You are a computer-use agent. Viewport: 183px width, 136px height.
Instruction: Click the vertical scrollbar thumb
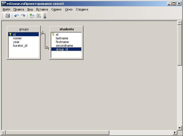click(x=180, y=45)
